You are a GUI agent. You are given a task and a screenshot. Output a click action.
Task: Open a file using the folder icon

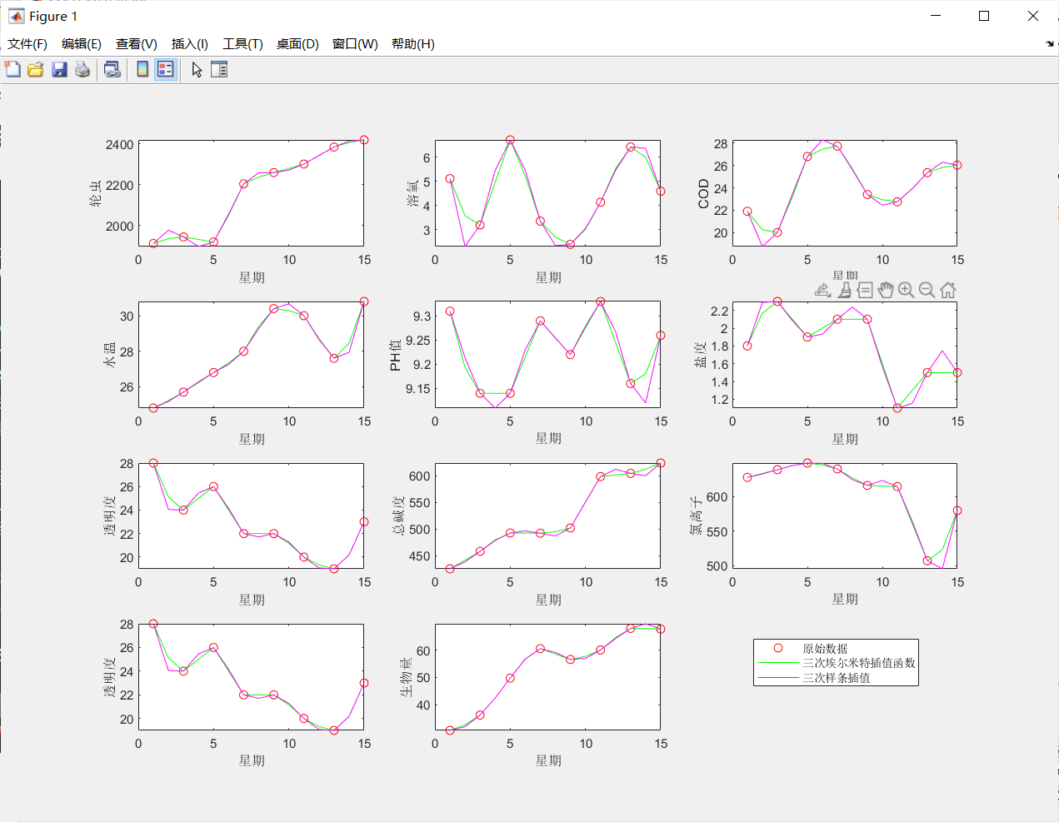[x=35, y=70]
